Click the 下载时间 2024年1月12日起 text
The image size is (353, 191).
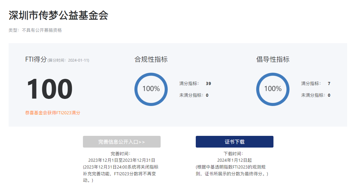[x=234, y=160]
